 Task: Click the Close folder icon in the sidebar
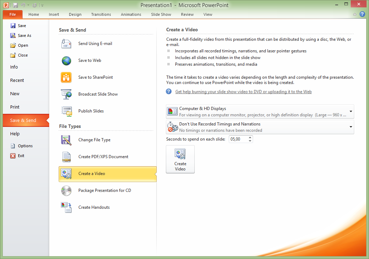tap(13, 55)
